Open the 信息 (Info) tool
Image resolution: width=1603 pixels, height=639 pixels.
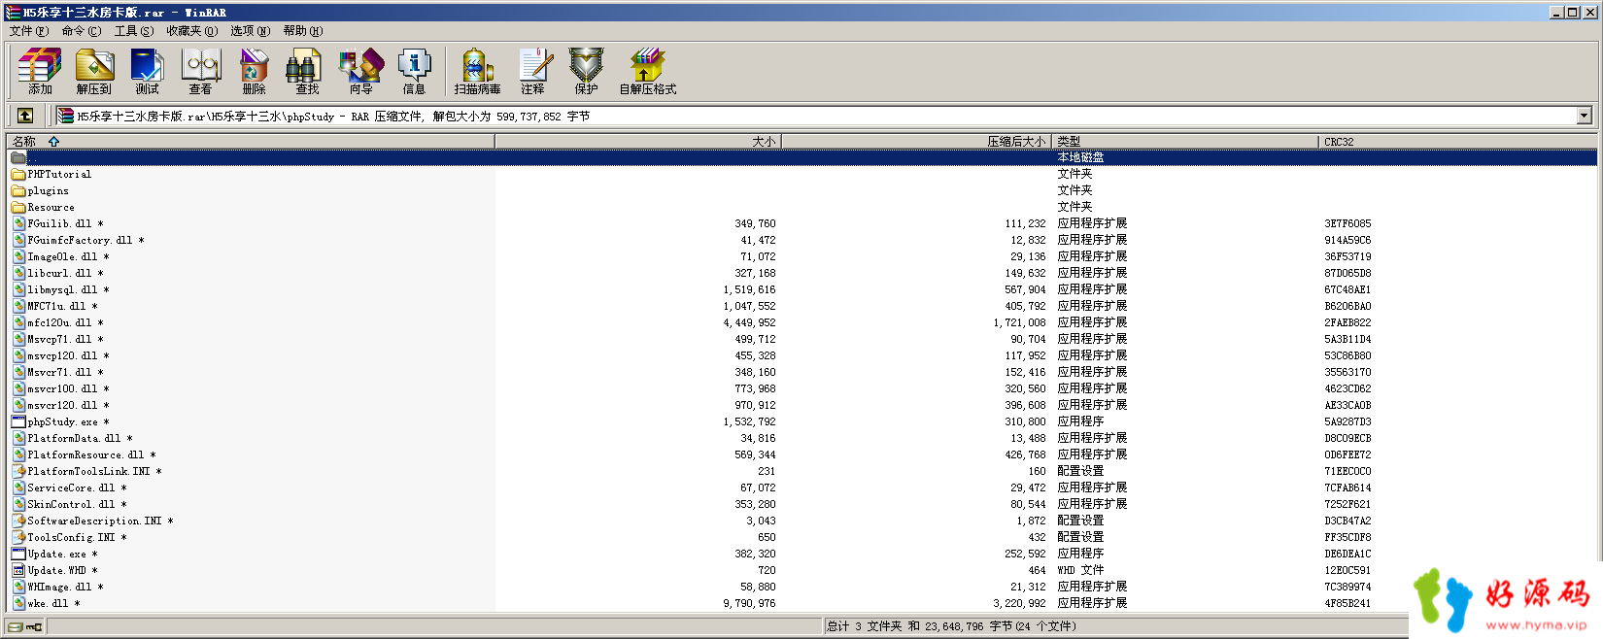point(414,71)
